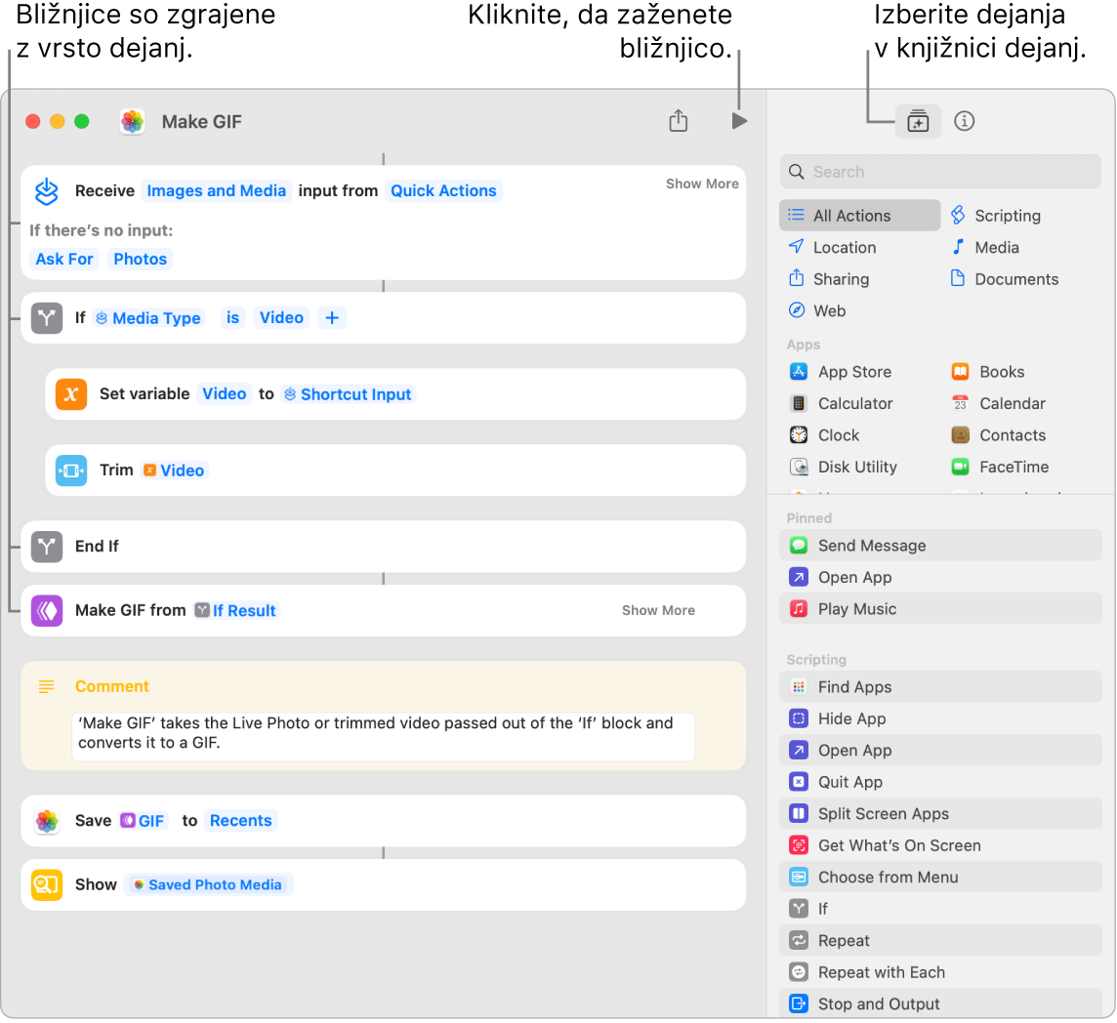Open the action library panel icon
The image size is (1117, 1023).
(917, 121)
